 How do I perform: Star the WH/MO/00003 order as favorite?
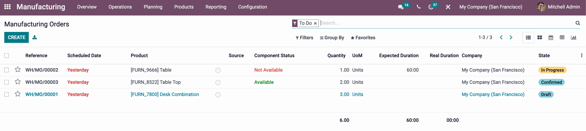click(18, 82)
